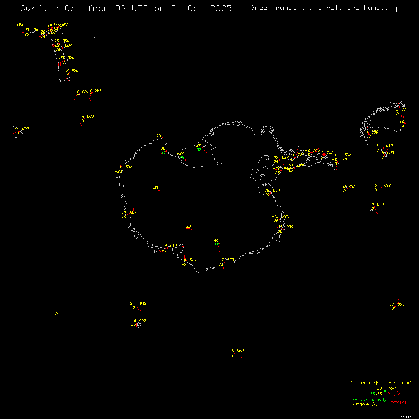Click station plot with pressure 074
Viewport: 419px width, 419px height.
[375, 207]
